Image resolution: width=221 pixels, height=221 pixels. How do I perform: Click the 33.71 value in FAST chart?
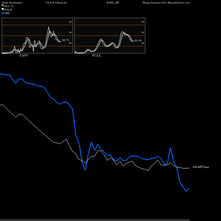pos(65,40)
